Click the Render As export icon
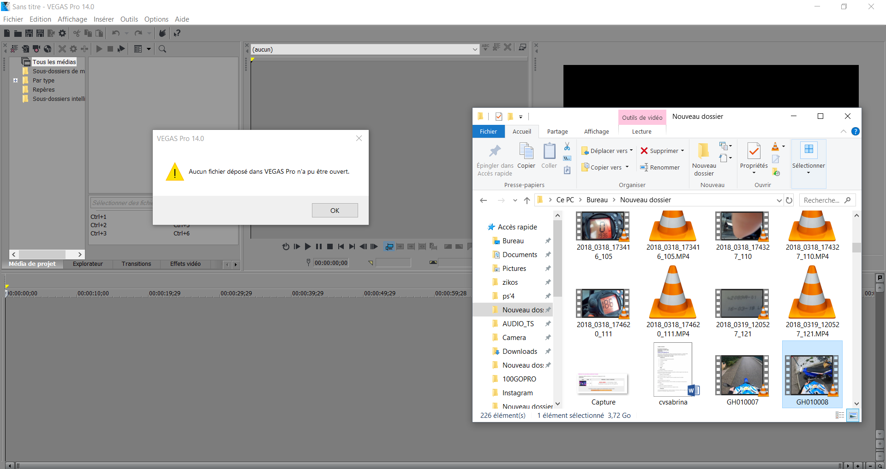 (51, 33)
